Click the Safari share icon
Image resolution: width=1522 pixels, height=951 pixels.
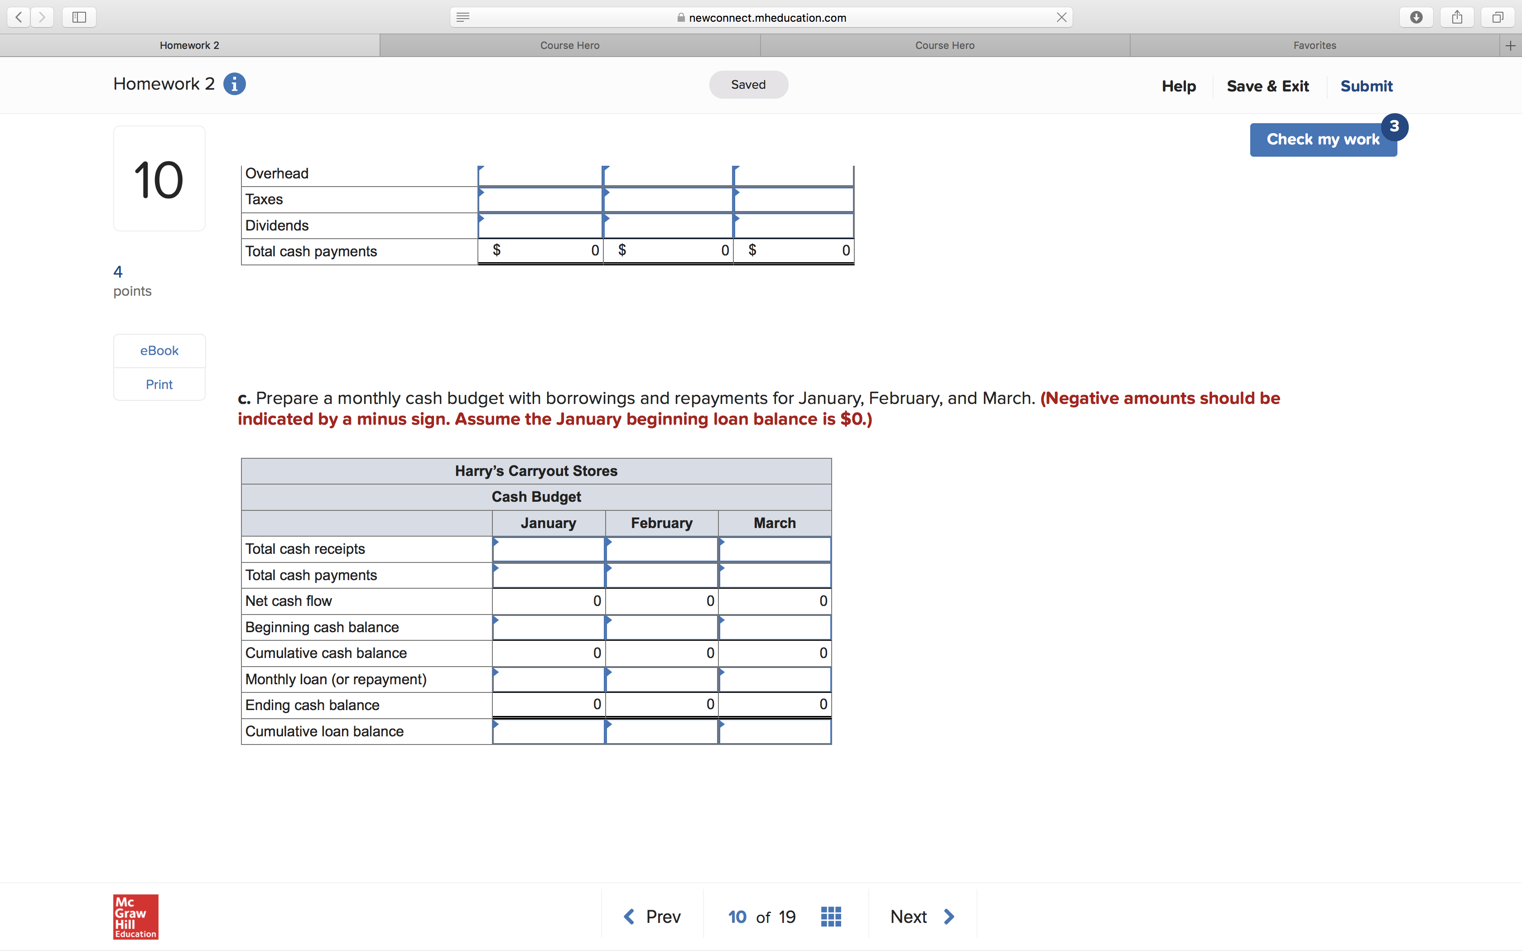[x=1457, y=17]
